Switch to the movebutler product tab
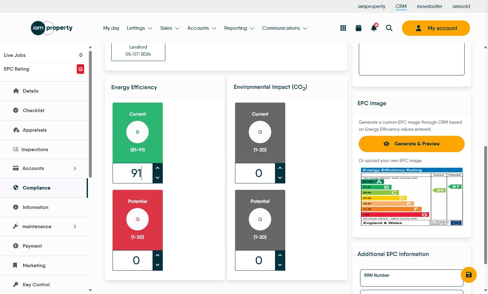488x294 pixels. pyautogui.click(x=429, y=6)
